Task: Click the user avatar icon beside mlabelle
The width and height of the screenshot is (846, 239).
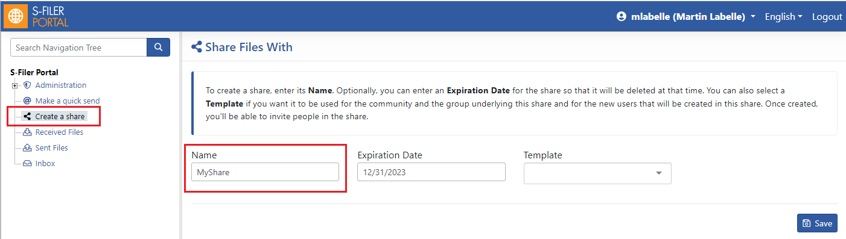Action: pos(622,17)
